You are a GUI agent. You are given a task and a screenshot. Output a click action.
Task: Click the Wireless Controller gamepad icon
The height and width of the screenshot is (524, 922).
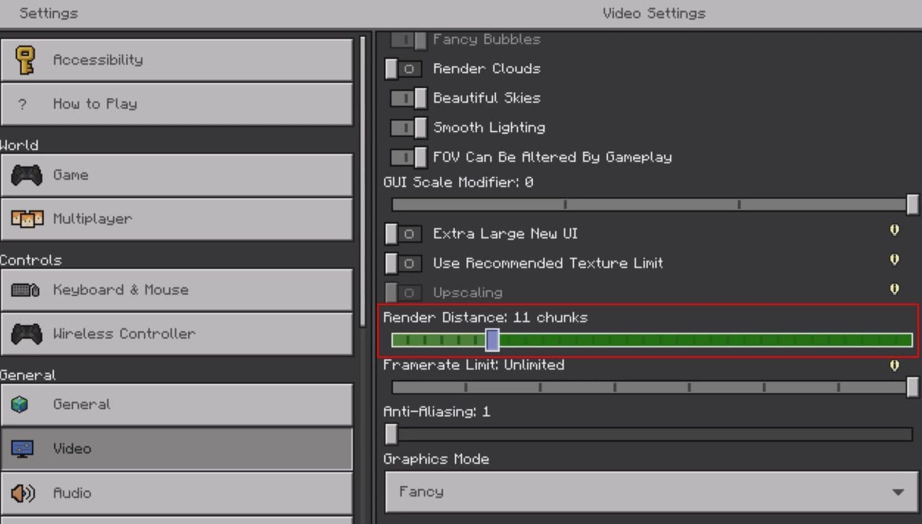click(x=26, y=334)
